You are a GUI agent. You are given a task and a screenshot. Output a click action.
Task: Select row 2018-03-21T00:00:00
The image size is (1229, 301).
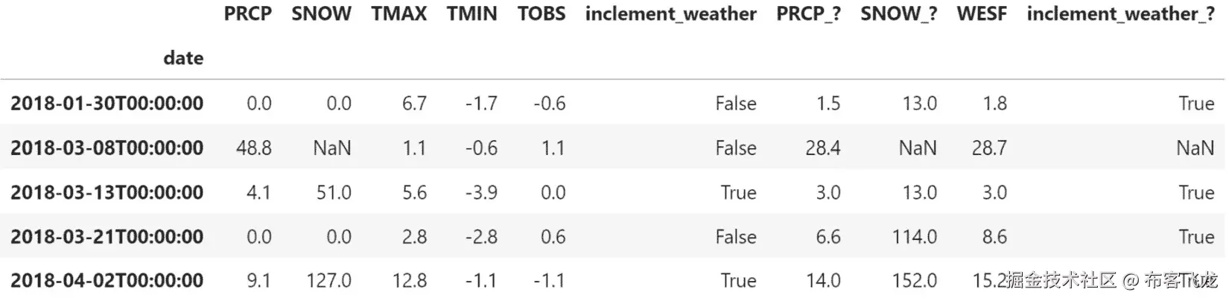[107, 237]
